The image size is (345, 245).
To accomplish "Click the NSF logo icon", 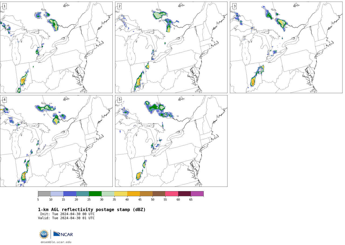I will pyautogui.click(x=44, y=234).
